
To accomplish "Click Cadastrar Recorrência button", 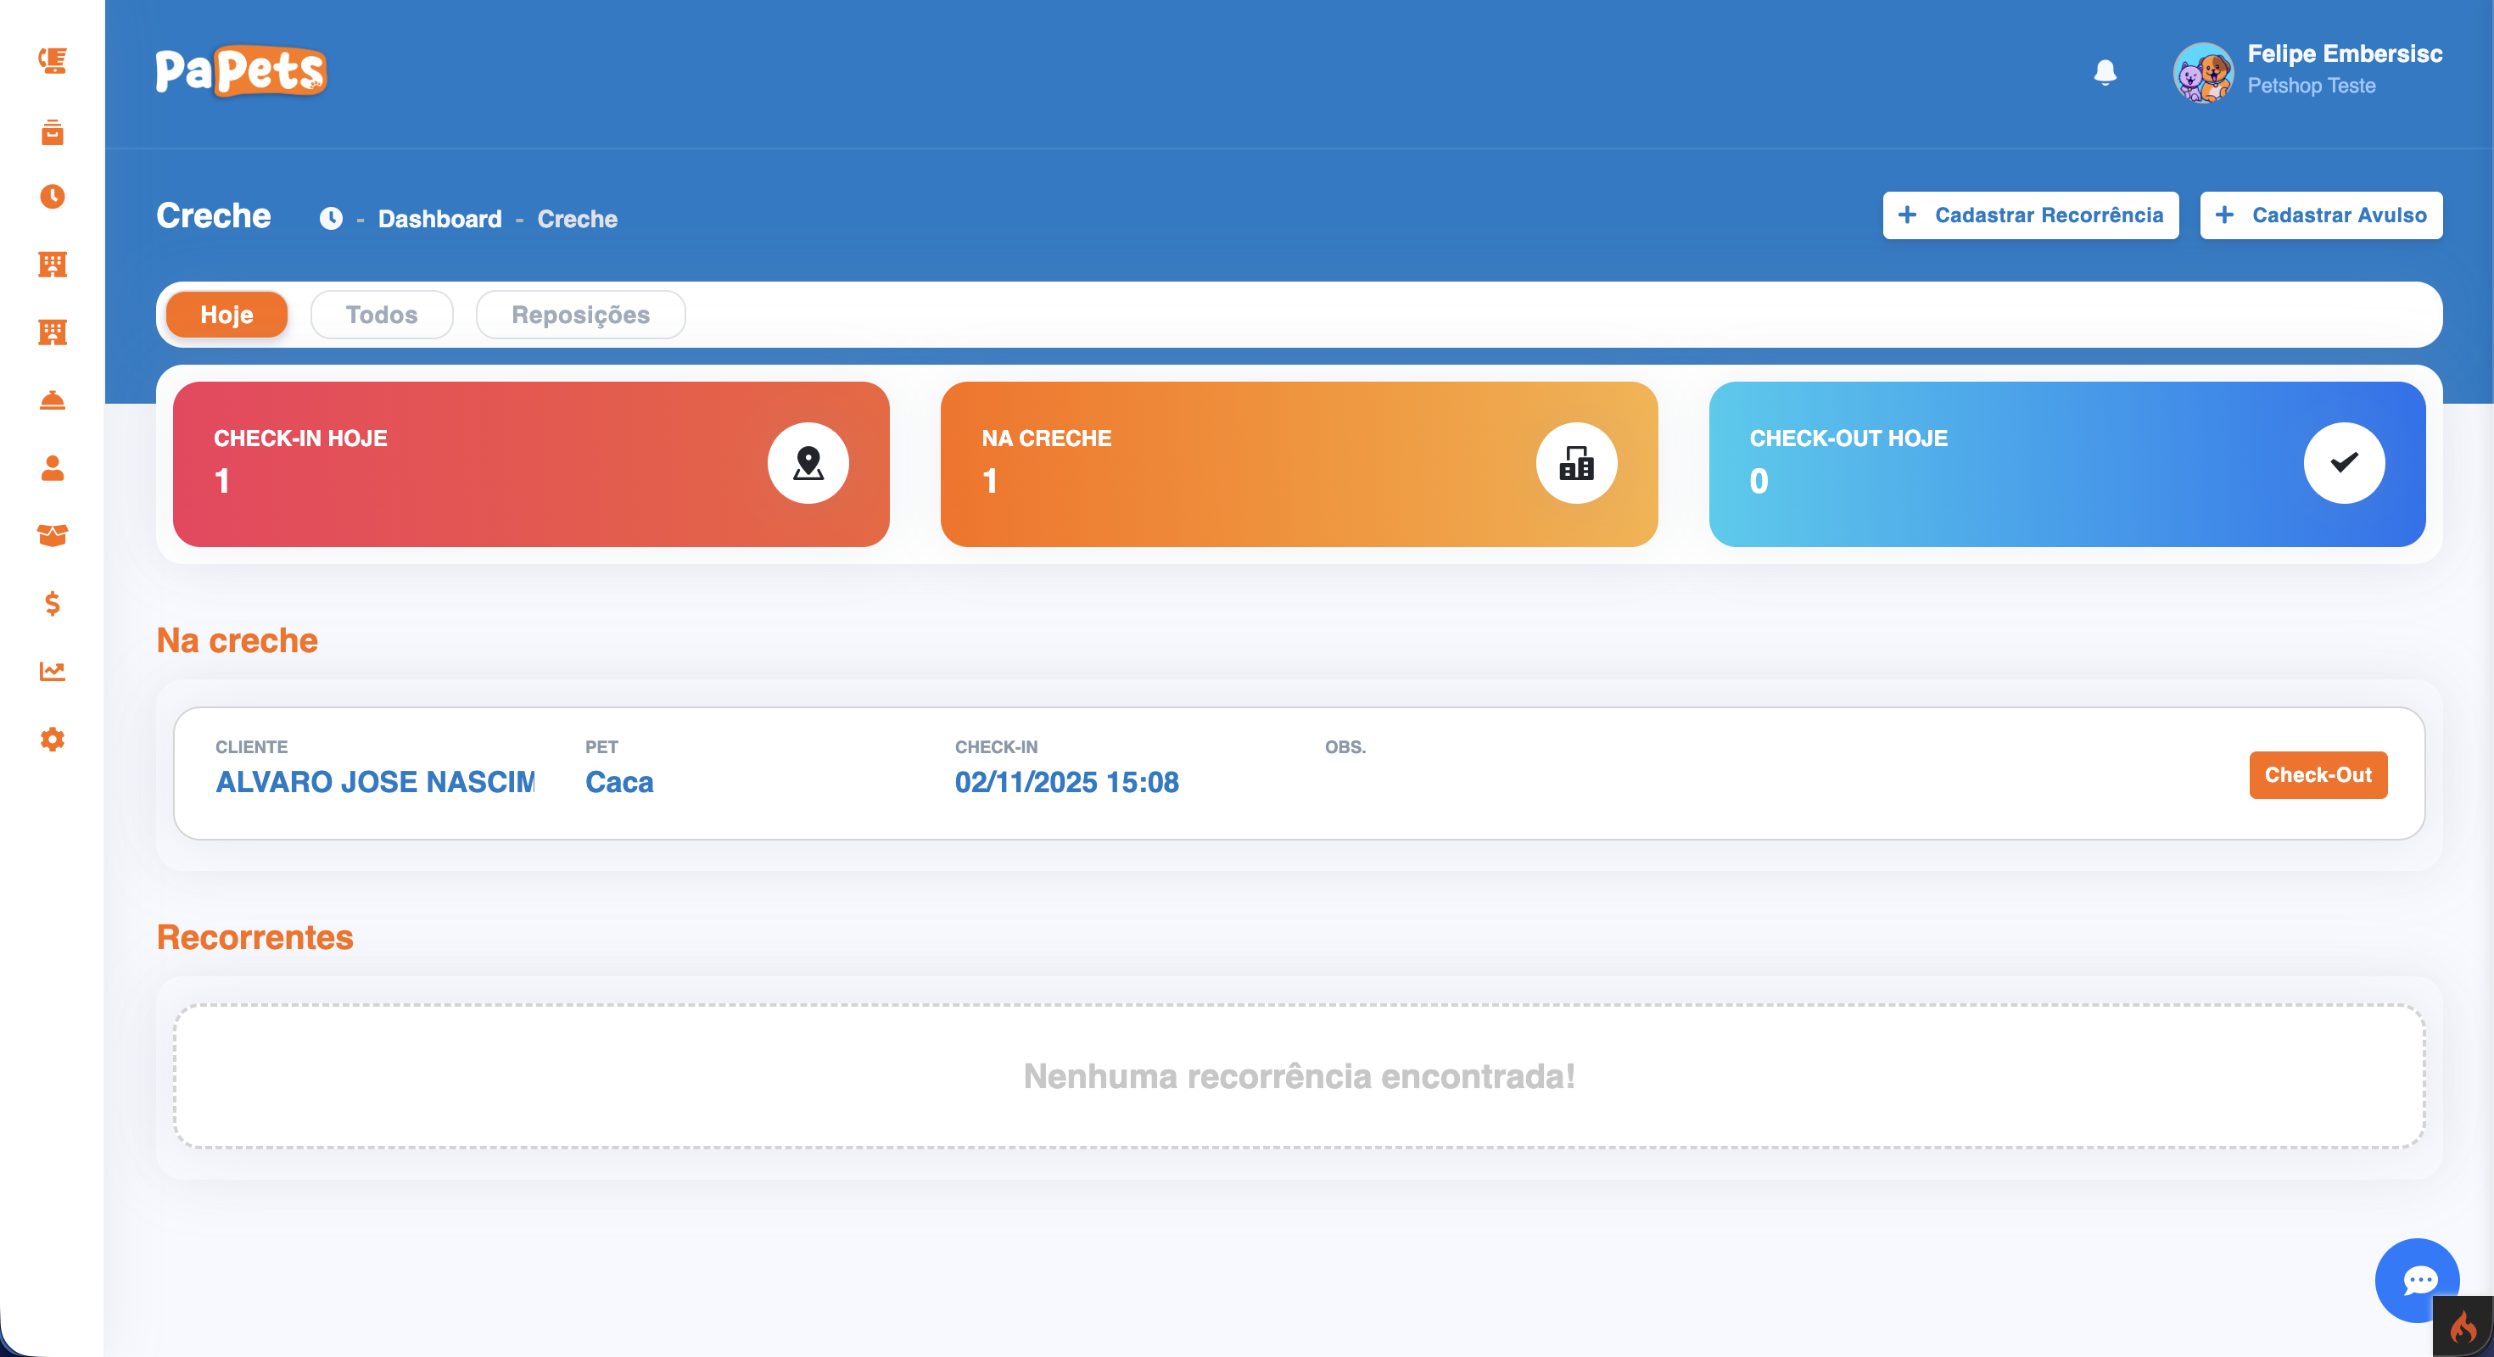I will (2029, 215).
